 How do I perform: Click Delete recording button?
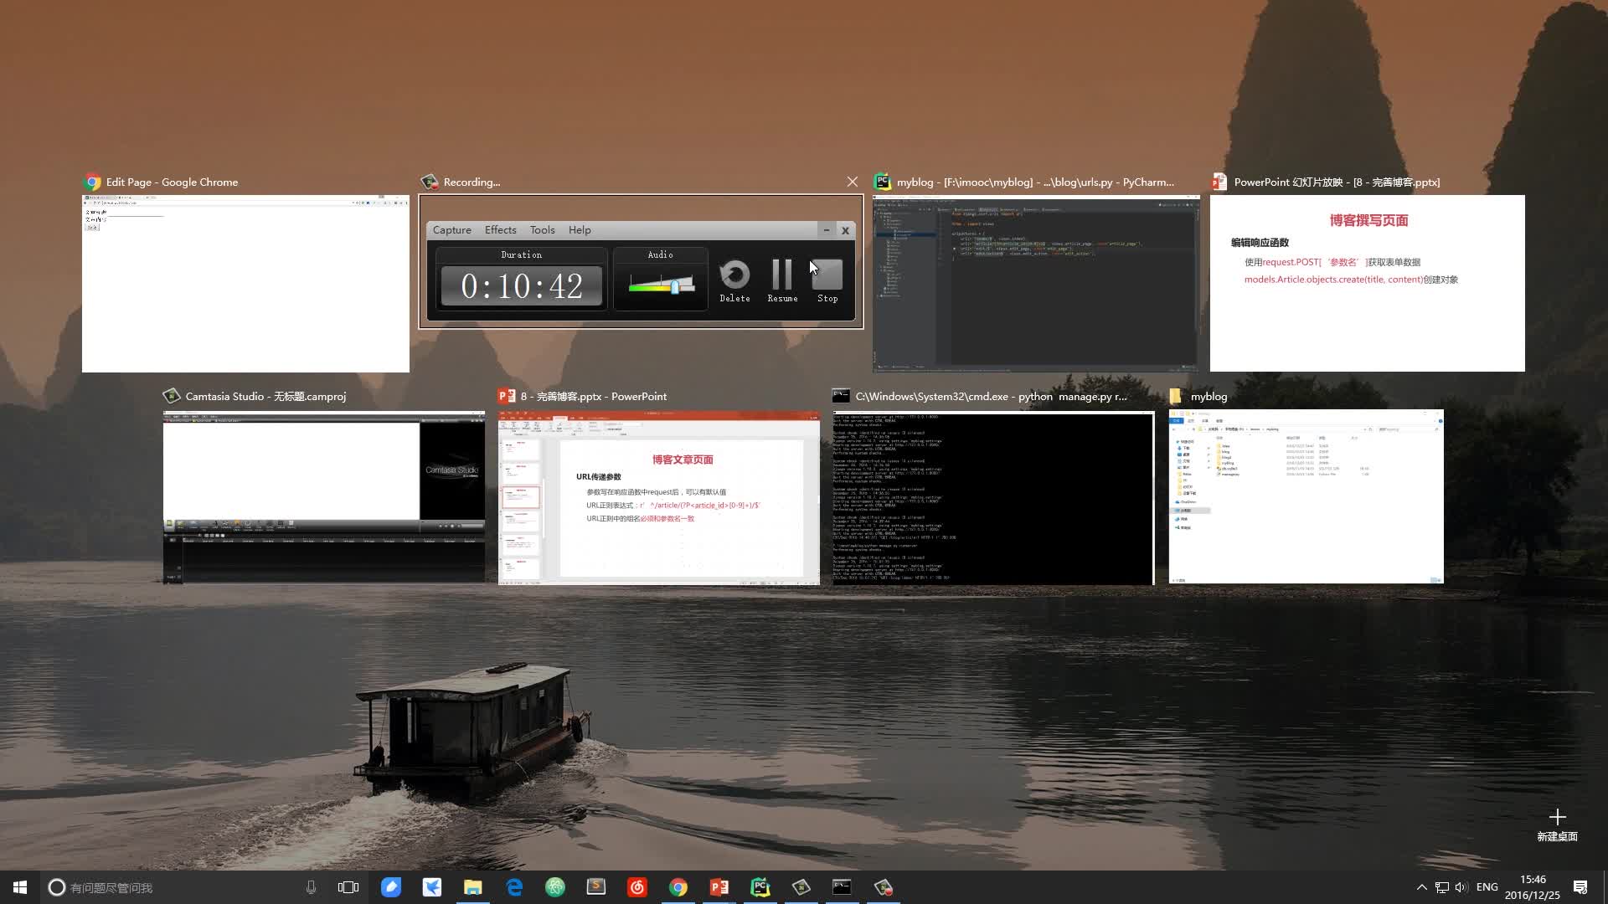(734, 280)
